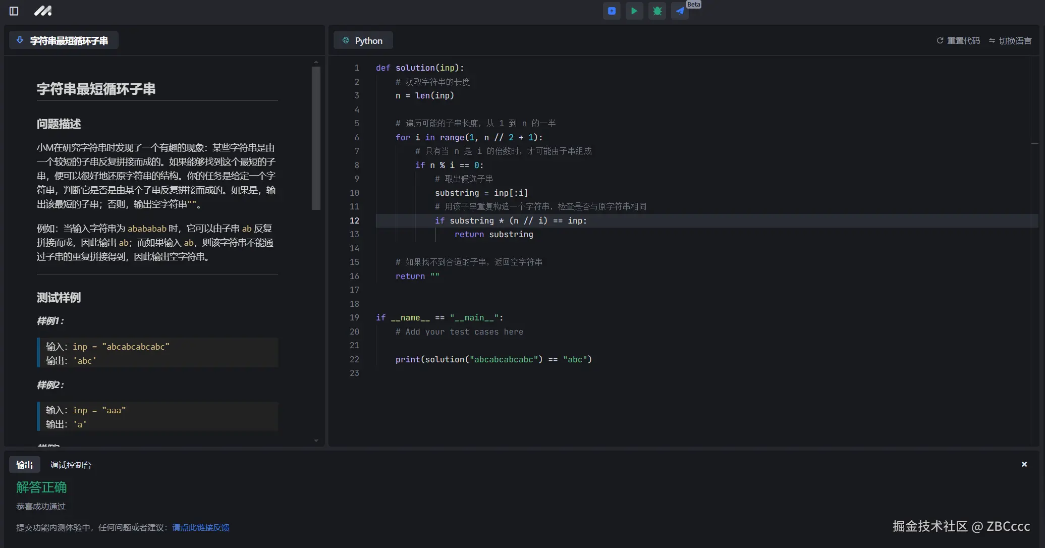
Task: Start debugging with the bug icon
Action: [657, 11]
